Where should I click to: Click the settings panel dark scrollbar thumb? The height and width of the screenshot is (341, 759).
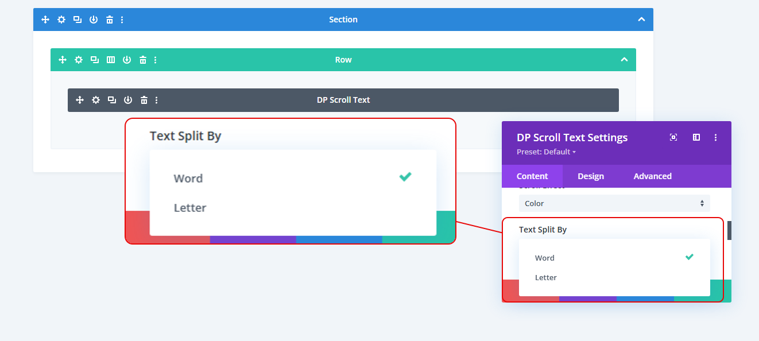729,230
